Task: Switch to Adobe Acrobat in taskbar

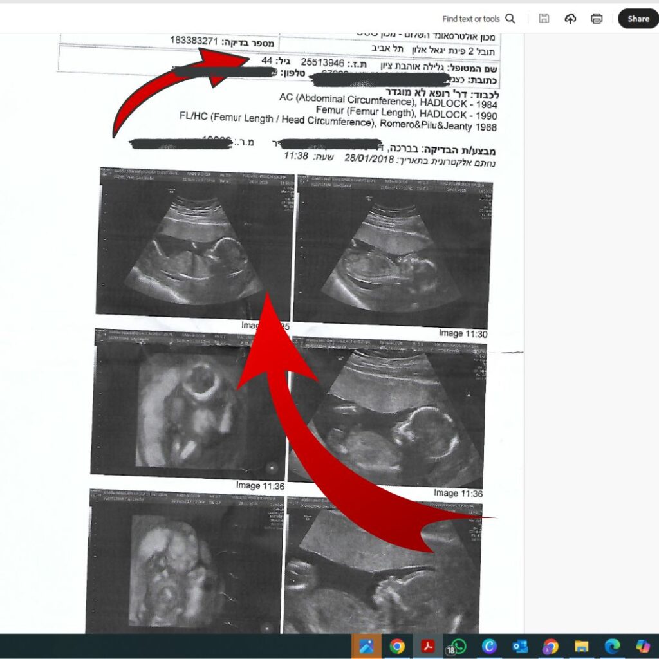Action: [x=428, y=646]
